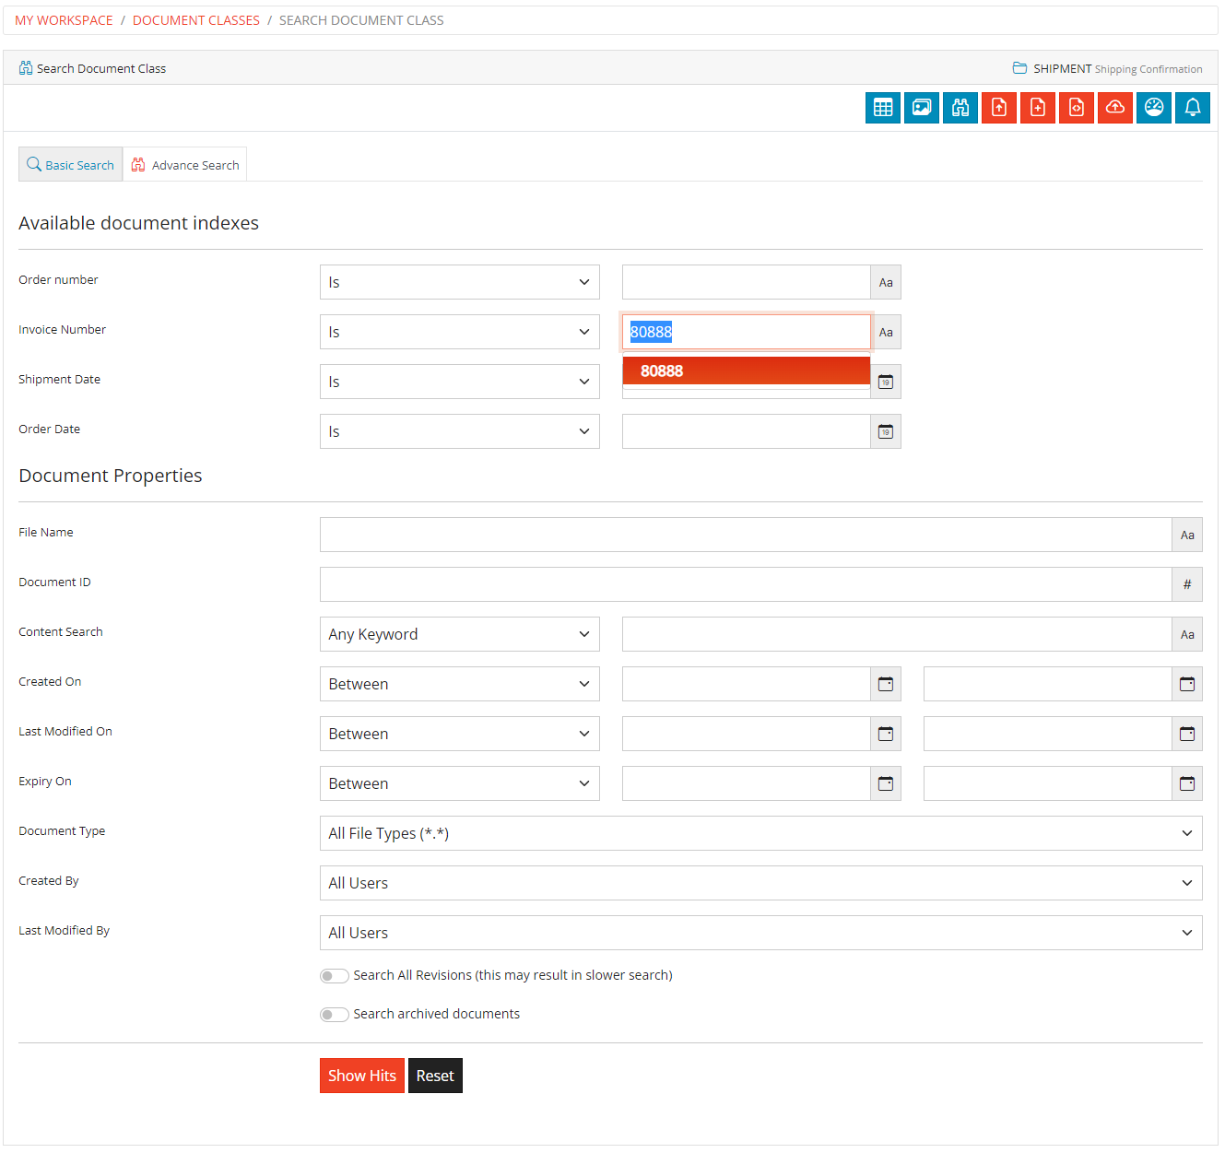Click the cloud upload icon

(1114, 108)
